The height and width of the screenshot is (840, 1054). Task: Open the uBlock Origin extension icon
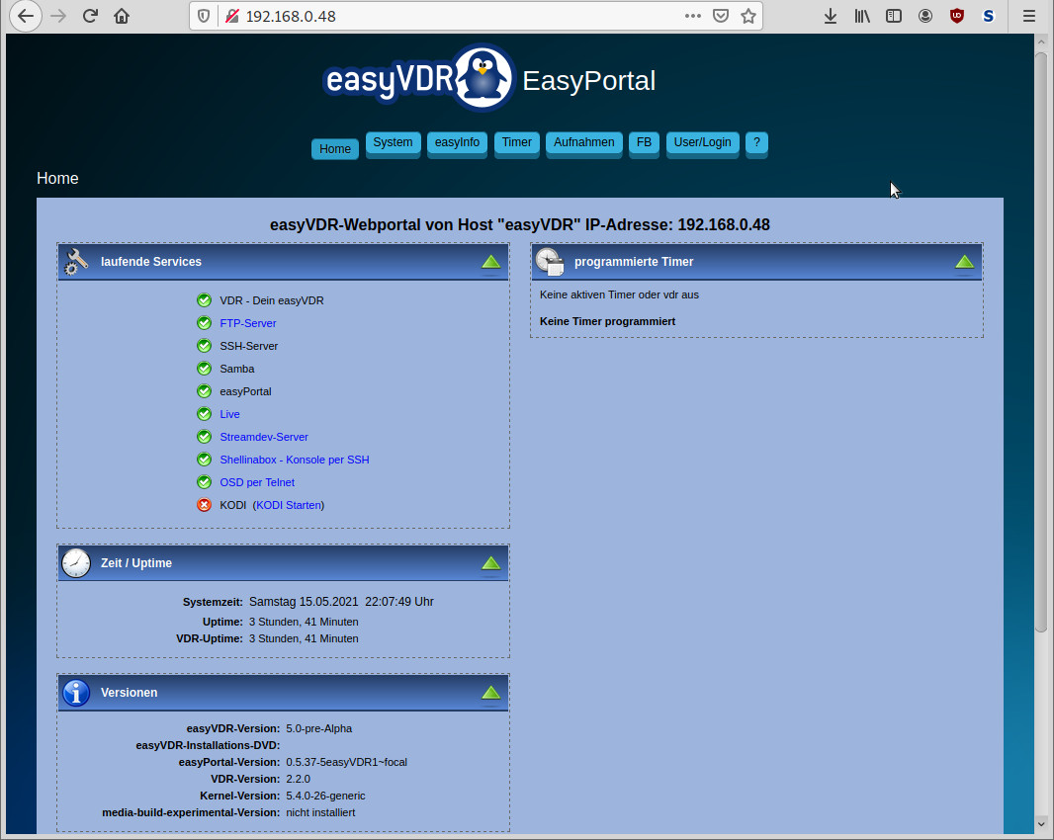(957, 16)
